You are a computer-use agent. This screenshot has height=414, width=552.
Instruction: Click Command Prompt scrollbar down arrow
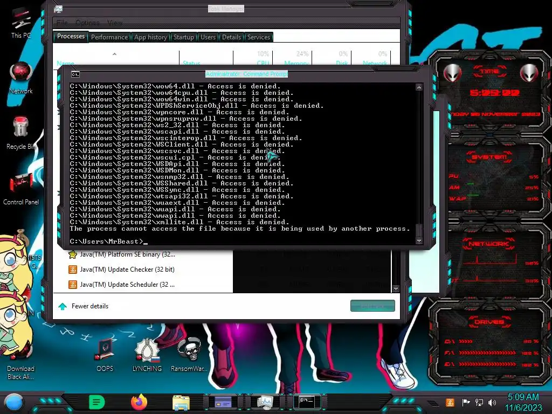tap(419, 241)
